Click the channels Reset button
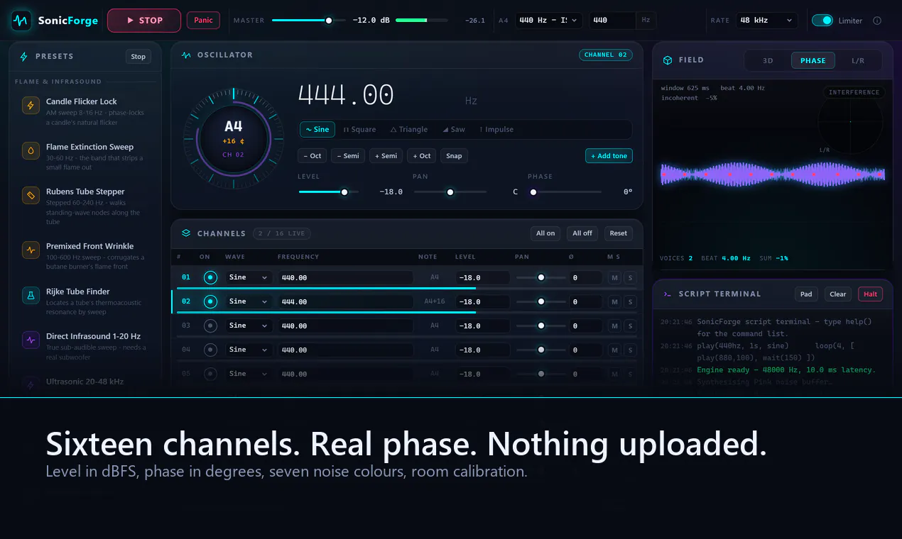This screenshot has width=902, height=539. click(x=619, y=233)
